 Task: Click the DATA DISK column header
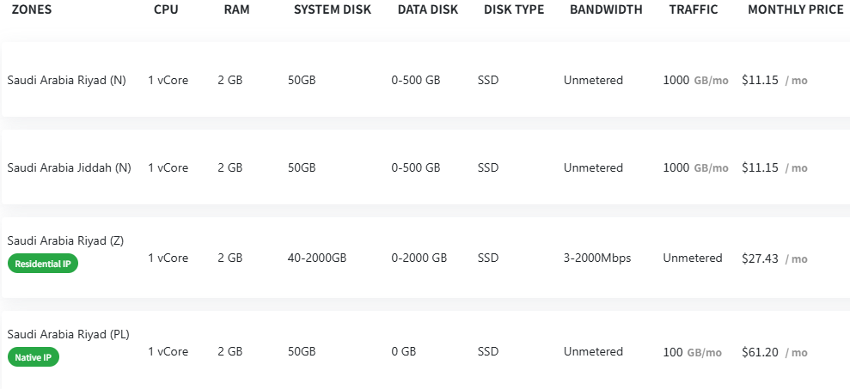[427, 10]
